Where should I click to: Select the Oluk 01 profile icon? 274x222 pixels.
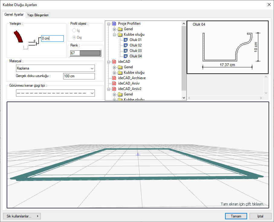126,40
